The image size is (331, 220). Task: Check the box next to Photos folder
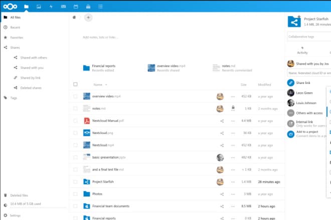click(75, 180)
